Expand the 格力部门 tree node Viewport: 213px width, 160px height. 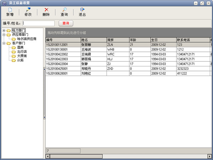point(4,30)
